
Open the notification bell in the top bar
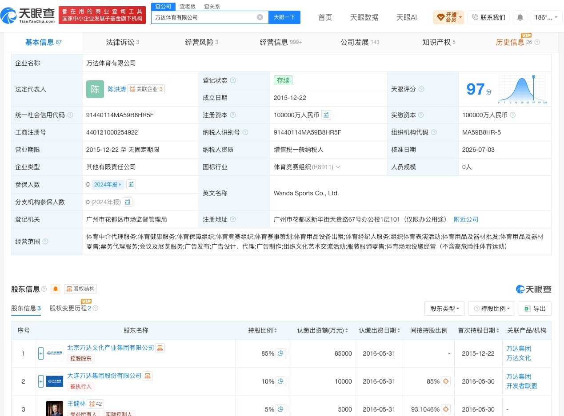point(520,17)
